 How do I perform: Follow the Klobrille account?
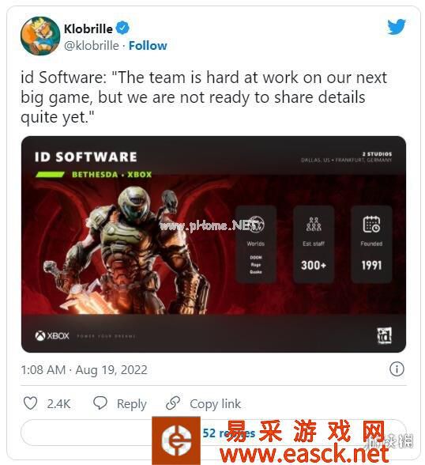click(x=148, y=46)
